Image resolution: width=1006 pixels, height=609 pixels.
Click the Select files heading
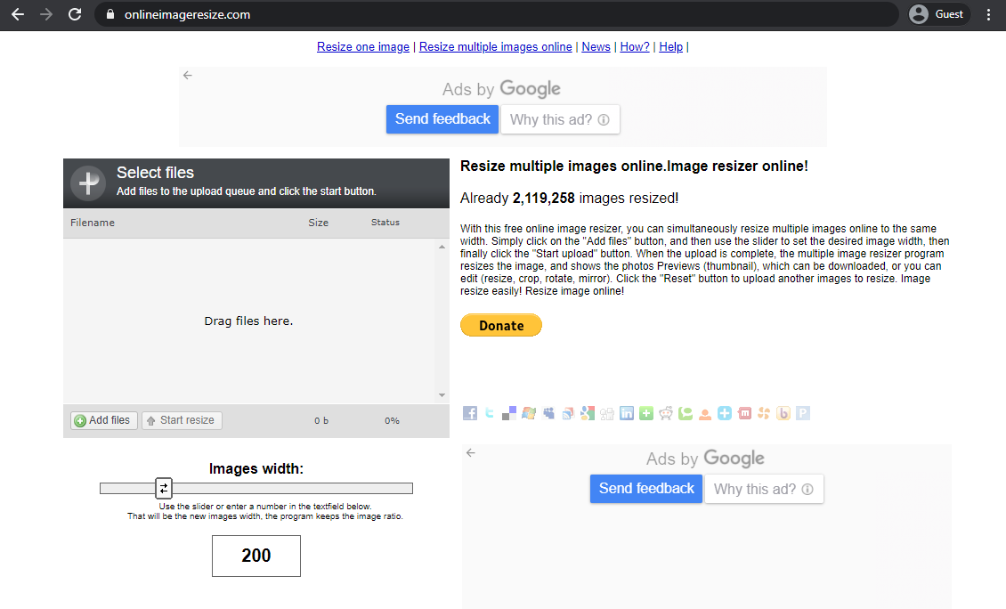155,173
